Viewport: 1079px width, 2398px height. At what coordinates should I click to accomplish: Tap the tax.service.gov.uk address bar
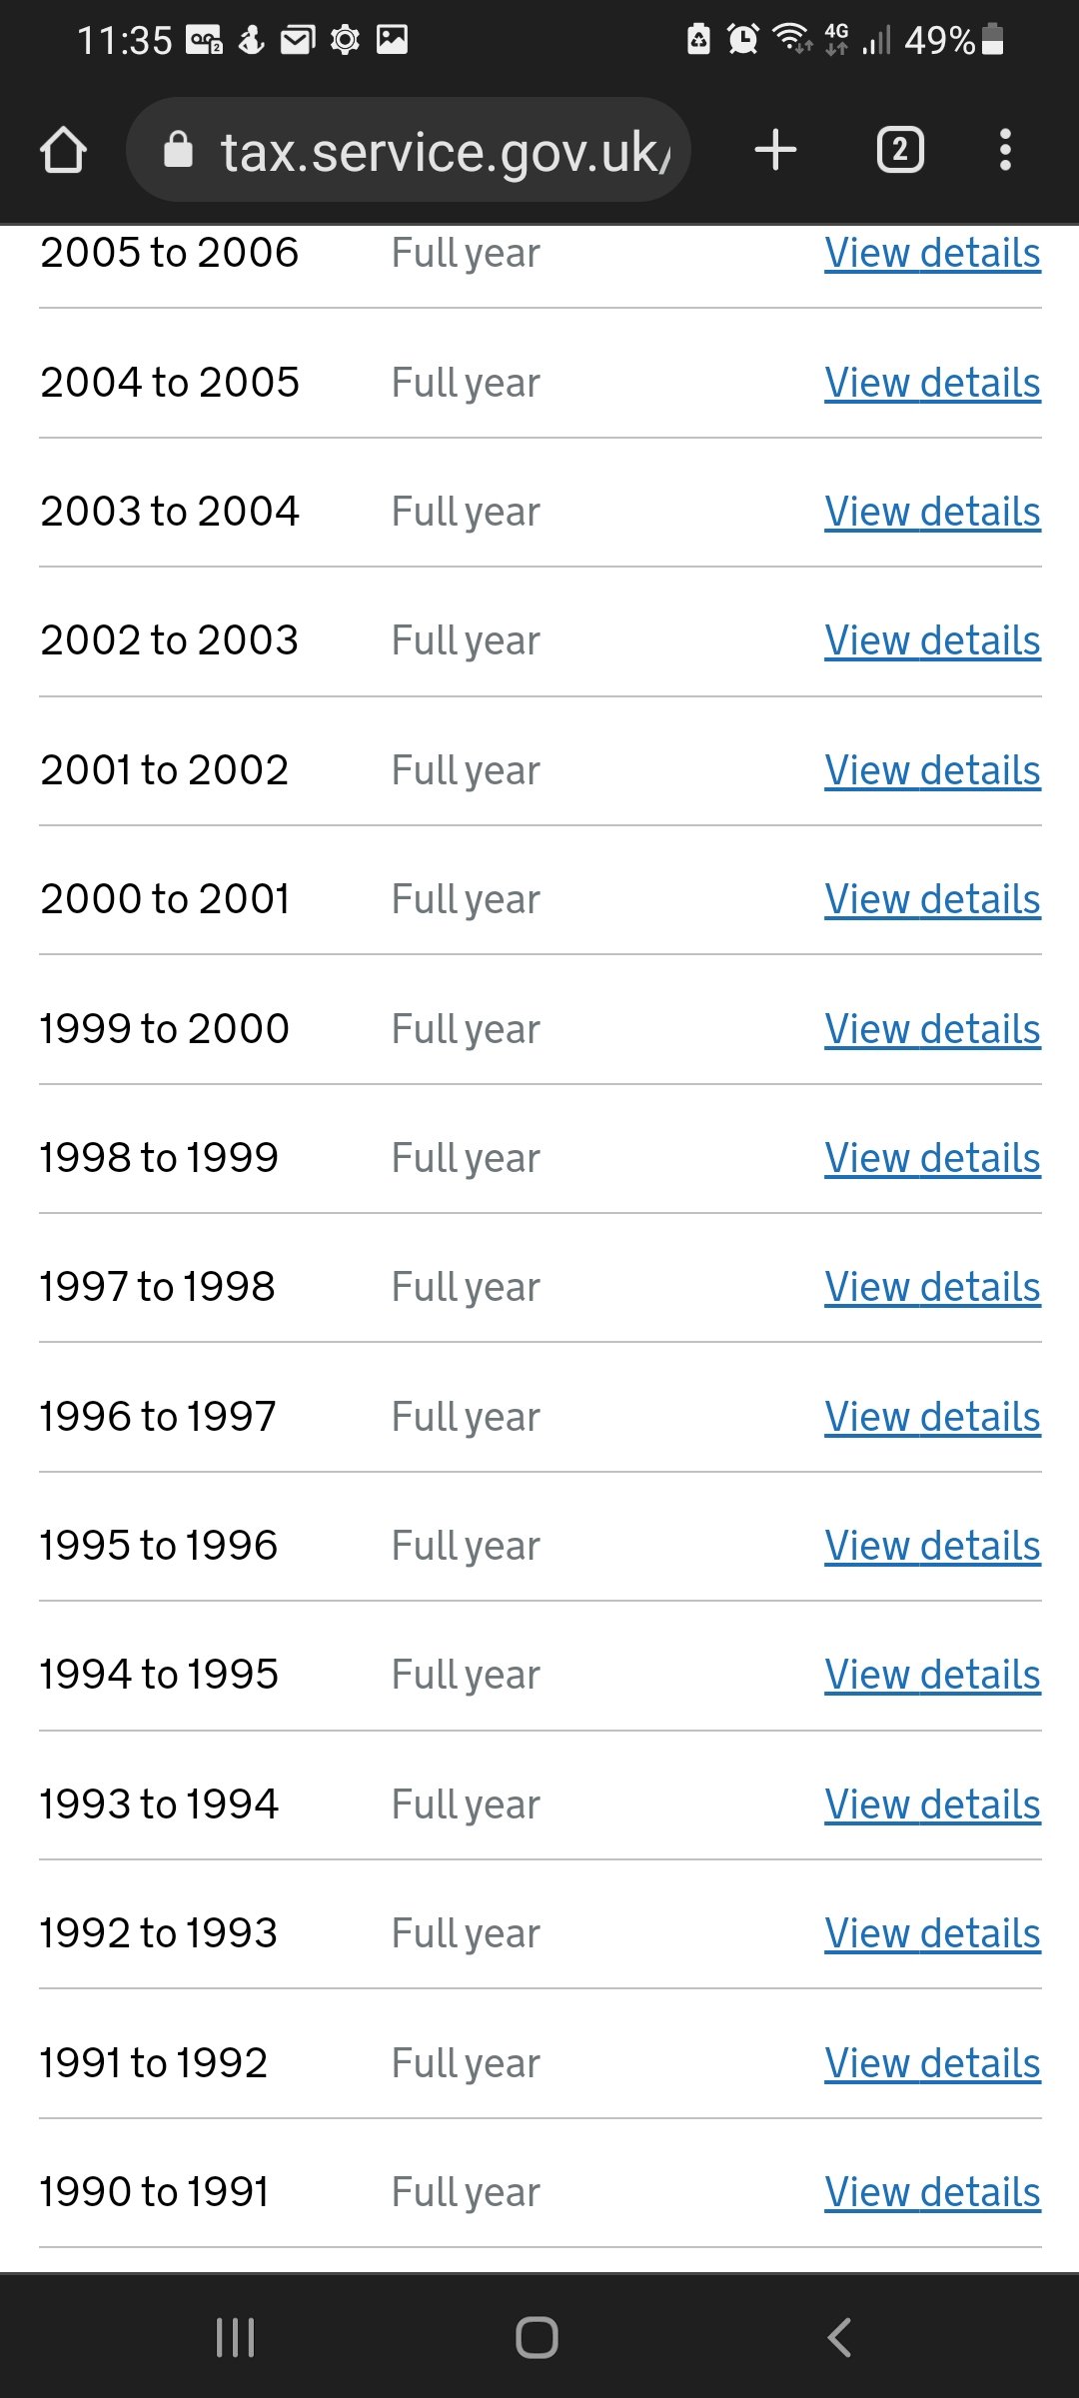(440, 152)
